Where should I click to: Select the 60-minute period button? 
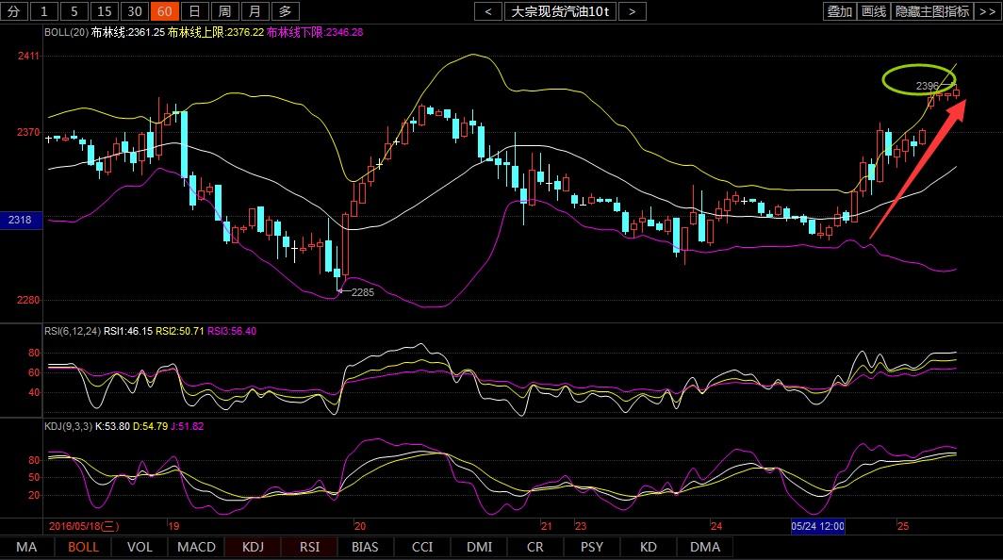pos(164,11)
